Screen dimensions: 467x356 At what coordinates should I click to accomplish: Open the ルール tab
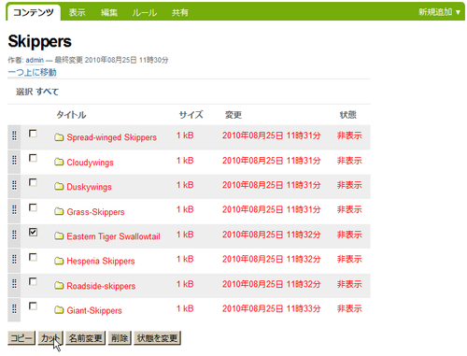tap(144, 12)
